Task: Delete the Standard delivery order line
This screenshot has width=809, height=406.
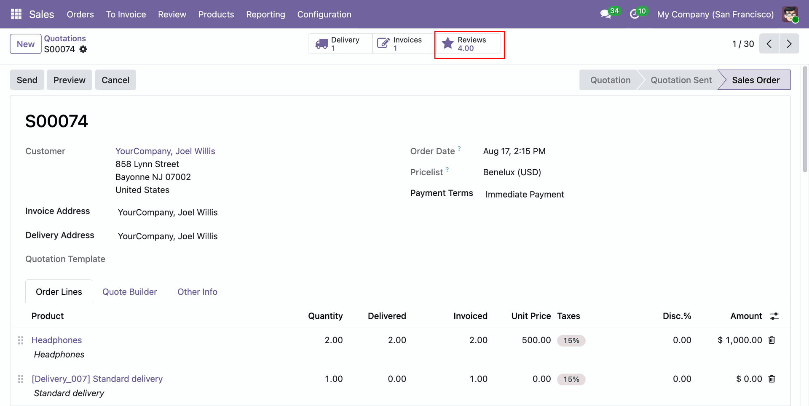Action: click(x=772, y=379)
